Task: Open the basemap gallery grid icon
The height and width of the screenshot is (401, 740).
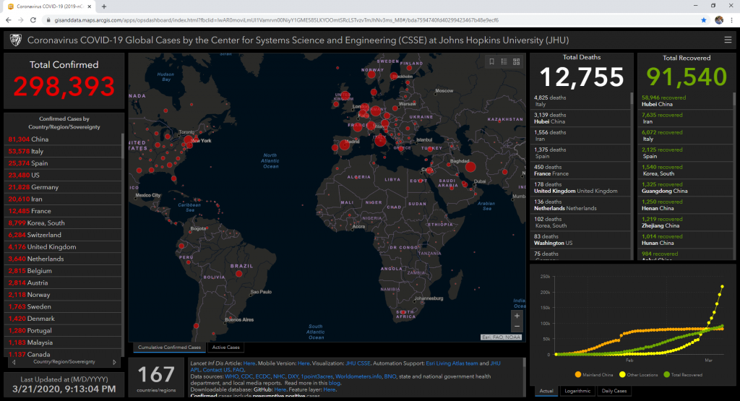Action: [516, 62]
